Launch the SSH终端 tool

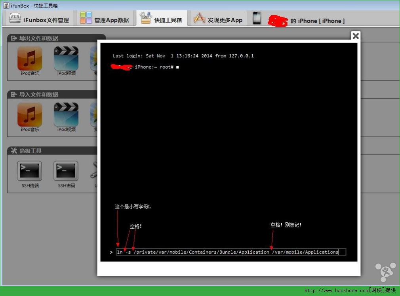pyautogui.click(x=30, y=174)
